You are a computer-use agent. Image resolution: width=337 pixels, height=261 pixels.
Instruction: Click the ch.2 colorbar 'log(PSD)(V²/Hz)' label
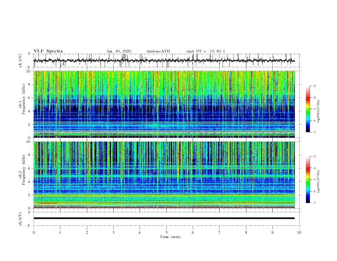click(x=319, y=181)
